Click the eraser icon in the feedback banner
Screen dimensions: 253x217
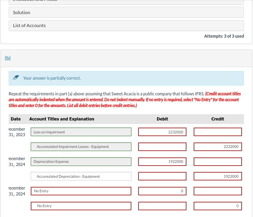(16, 77)
